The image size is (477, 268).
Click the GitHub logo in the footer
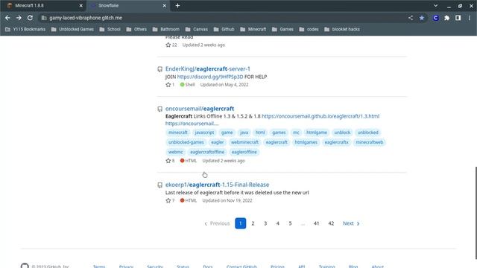point(25,266)
